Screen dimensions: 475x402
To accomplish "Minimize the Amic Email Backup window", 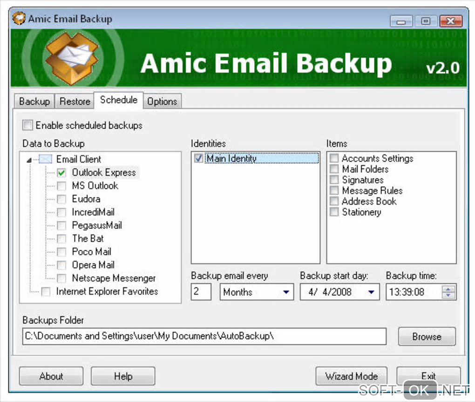I will click(x=401, y=21).
